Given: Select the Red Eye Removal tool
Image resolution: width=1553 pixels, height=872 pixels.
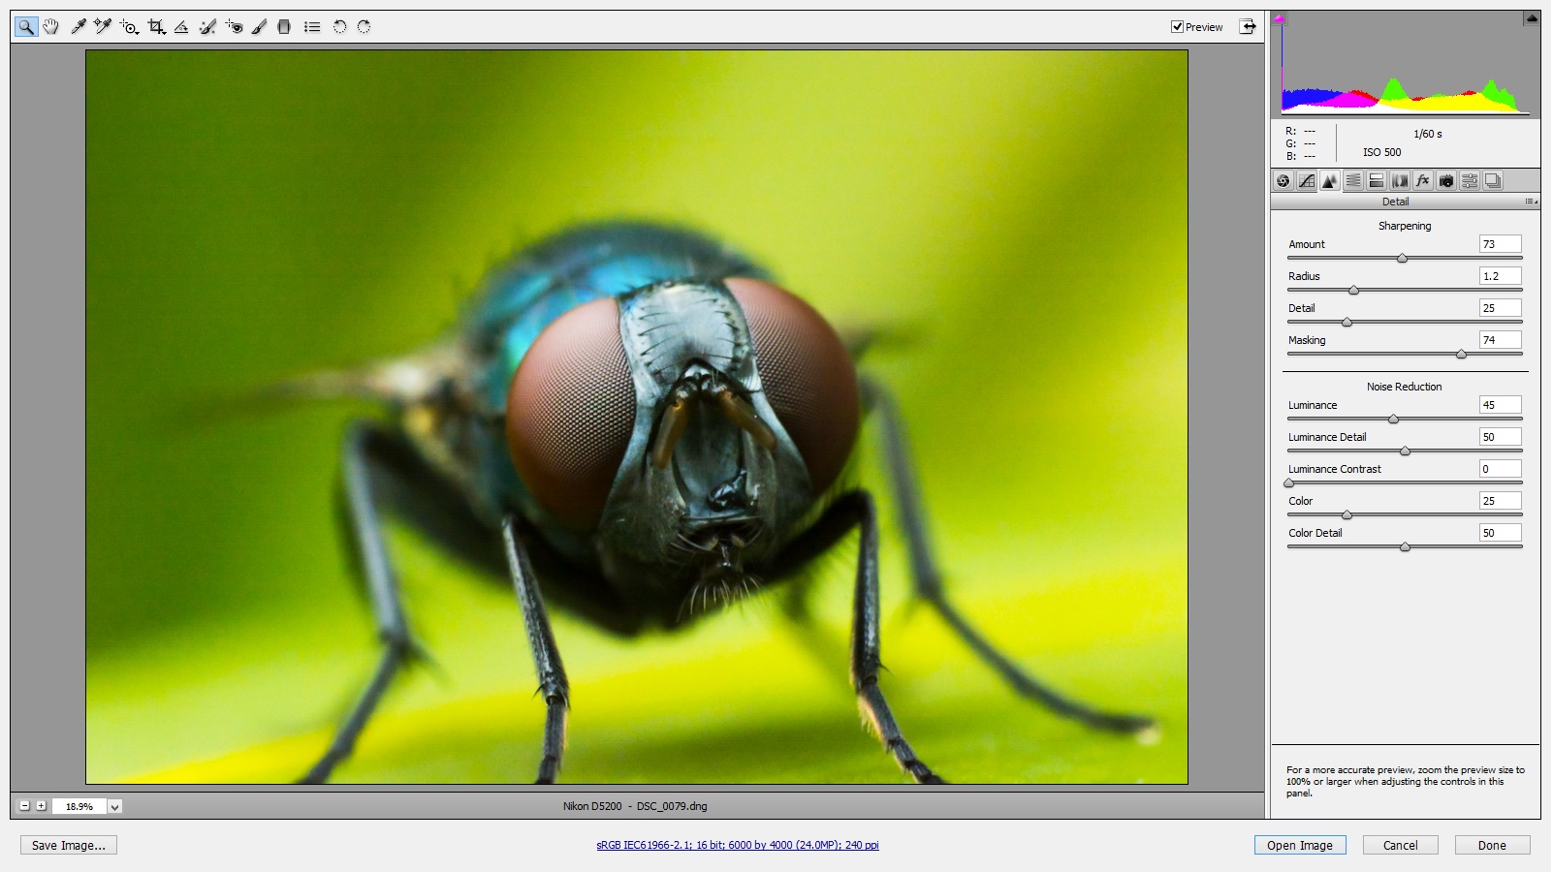Looking at the screenshot, I should [234, 27].
